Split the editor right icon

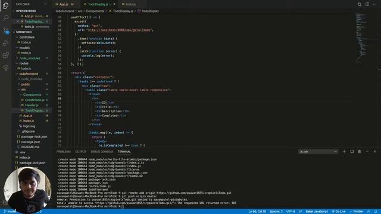(367, 4)
